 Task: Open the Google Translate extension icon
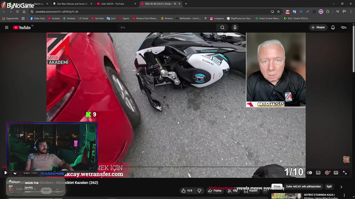(x=294, y=12)
